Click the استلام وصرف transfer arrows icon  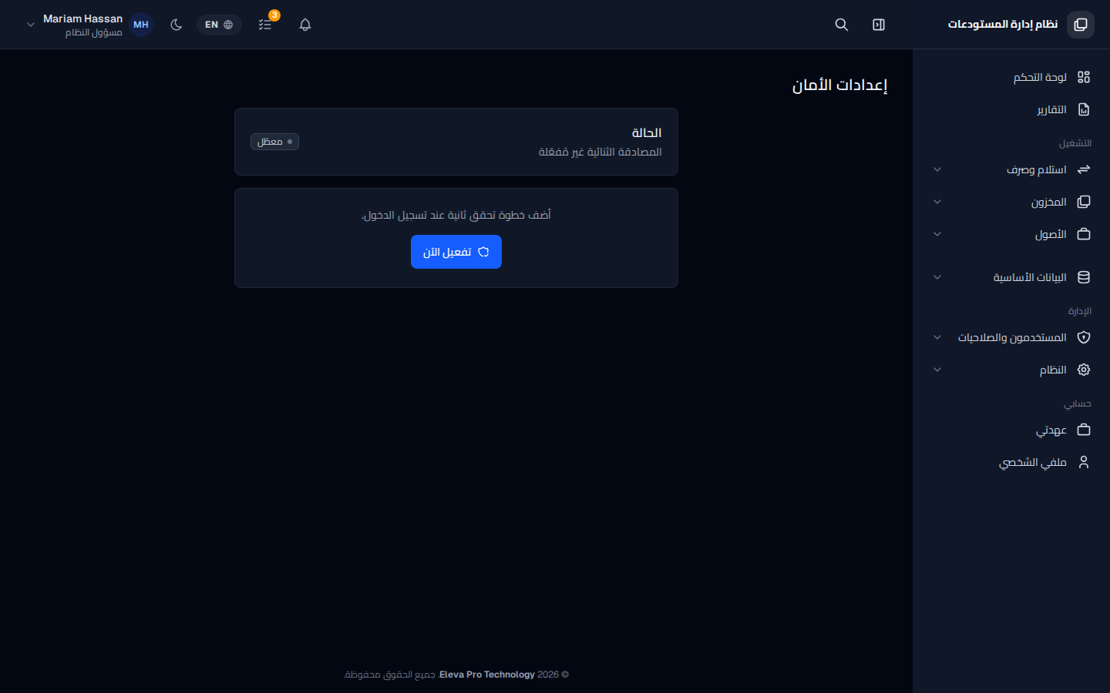click(x=1084, y=169)
